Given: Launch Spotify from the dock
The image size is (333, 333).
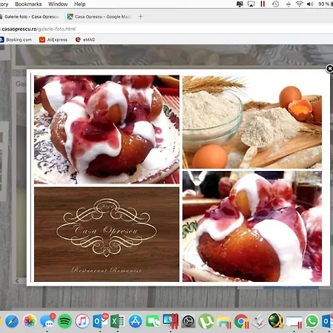Looking at the screenshot, I should pos(64,321).
